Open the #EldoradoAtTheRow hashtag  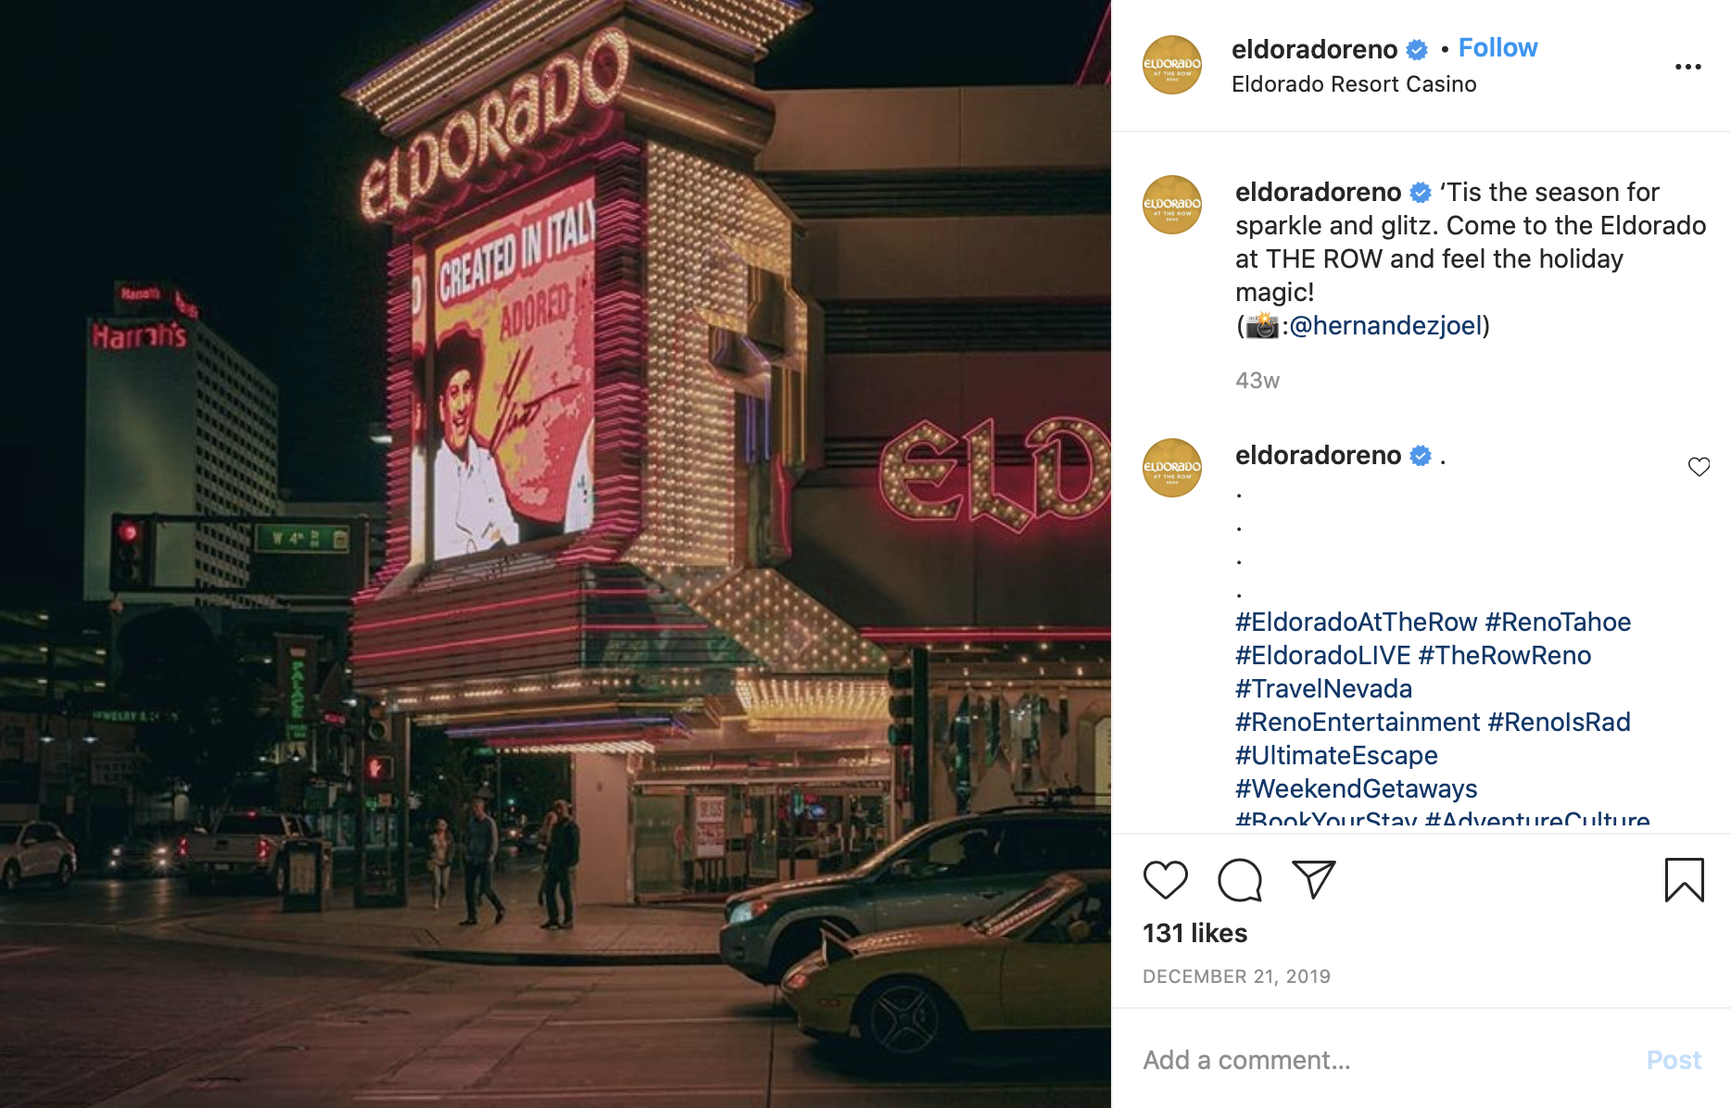coord(1356,623)
